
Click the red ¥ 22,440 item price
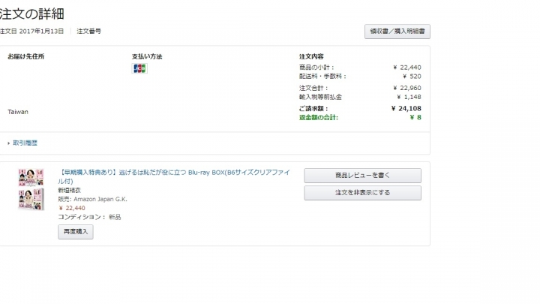[72, 208]
